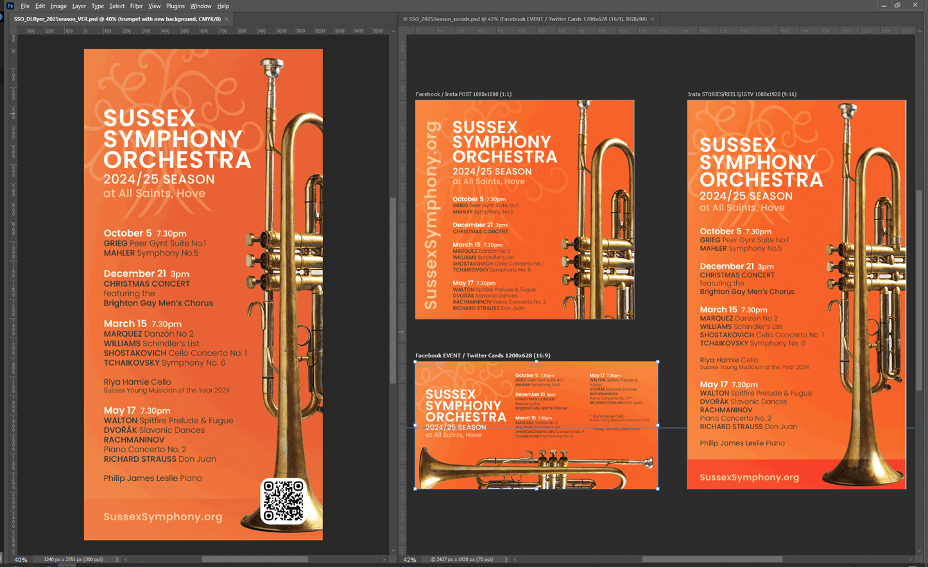Select the Facebook / Insta POST 1080x1080 artboard label
Viewport: 928px width, 567px height.
pyautogui.click(x=463, y=94)
